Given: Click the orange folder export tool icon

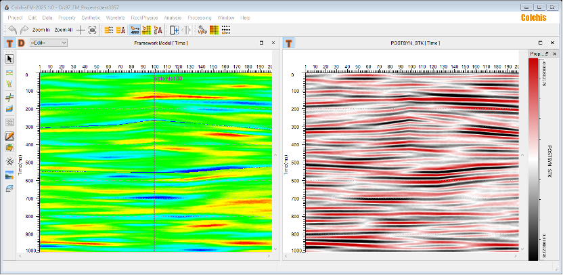Looking at the screenshot, I should point(9,148).
